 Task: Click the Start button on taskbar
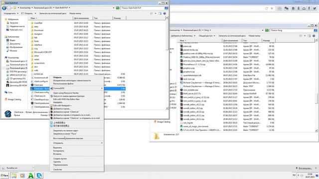pyautogui.click(x=4, y=176)
